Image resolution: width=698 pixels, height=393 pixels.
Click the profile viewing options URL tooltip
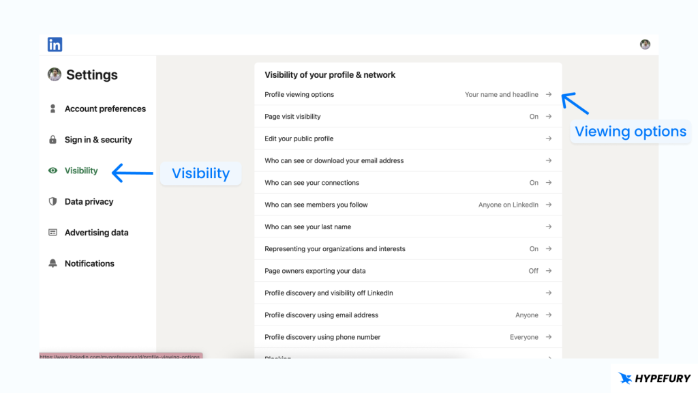pyautogui.click(x=121, y=357)
